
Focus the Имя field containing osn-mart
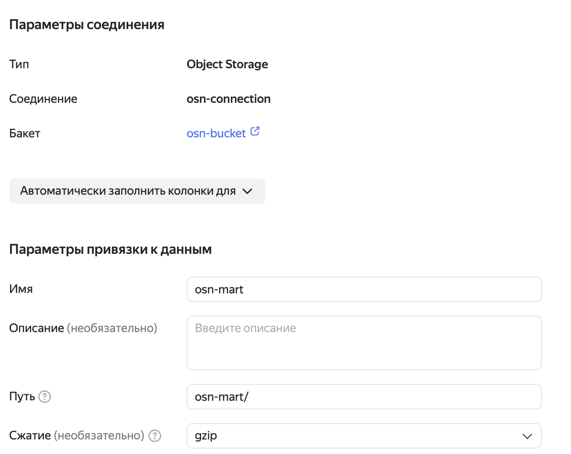pyautogui.click(x=364, y=289)
